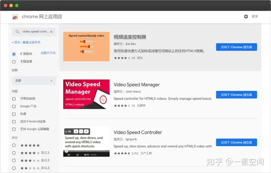Click the magnifier icon in search box
This screenshot has width=271, height=173.
[17, 32]
